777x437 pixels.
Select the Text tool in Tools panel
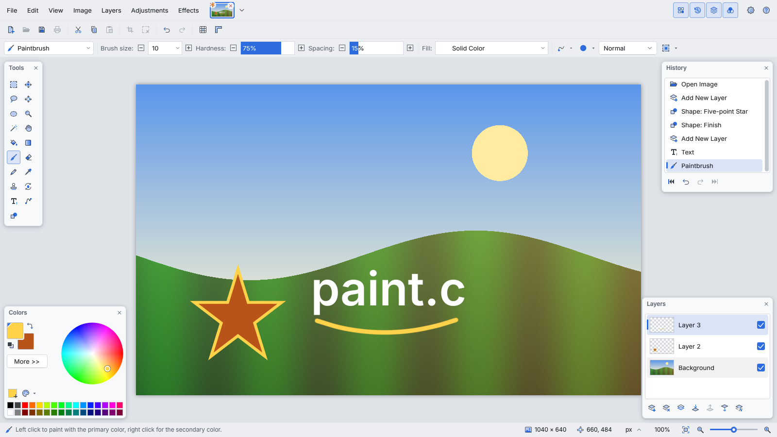[14, 201]
